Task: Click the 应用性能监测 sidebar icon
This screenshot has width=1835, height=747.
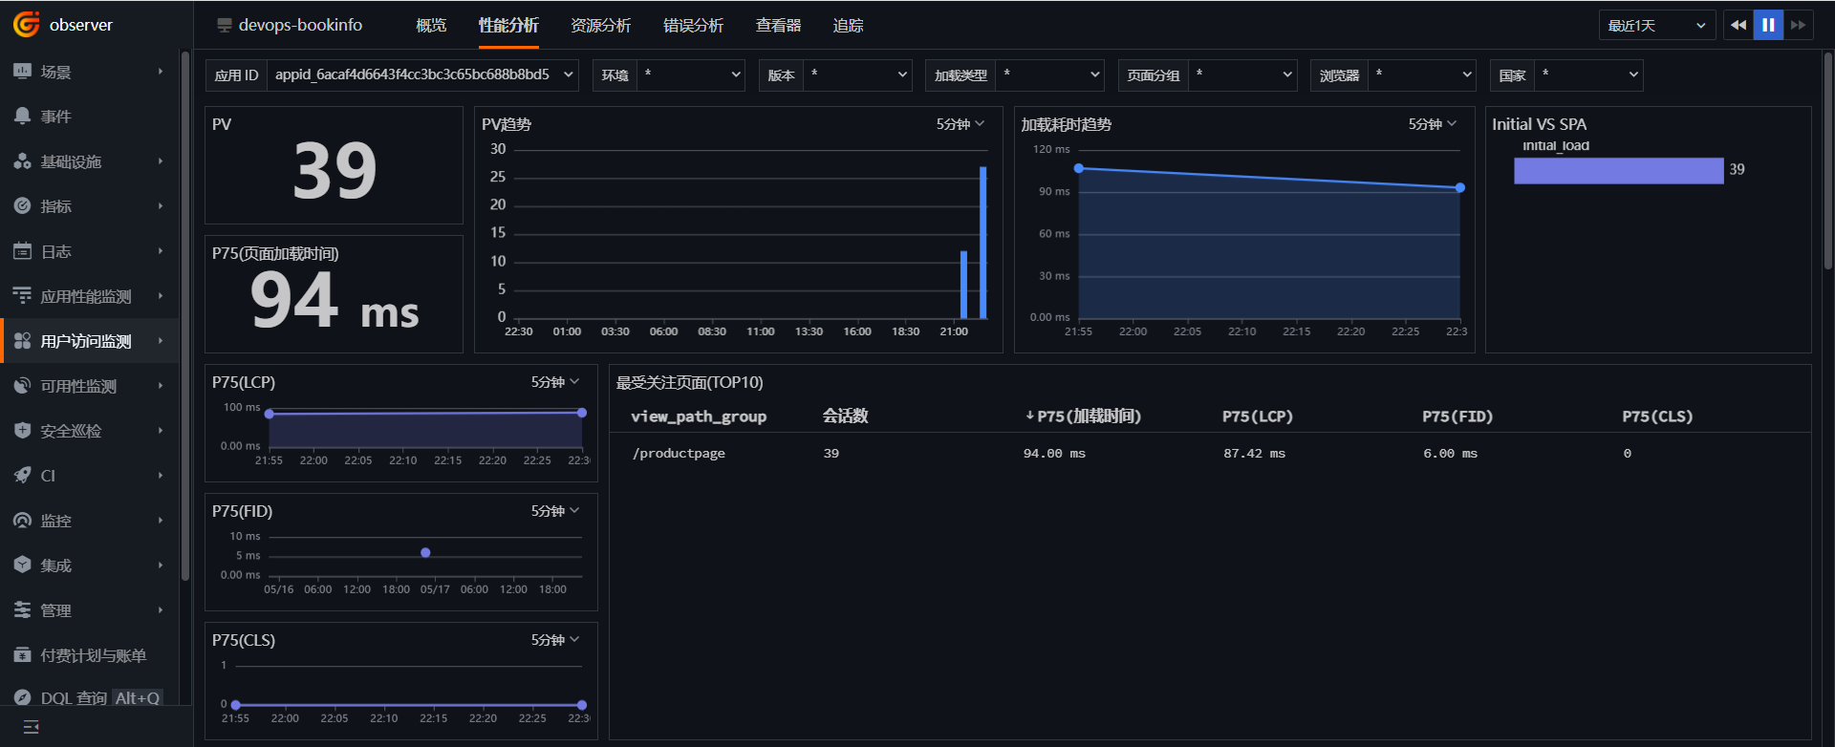Action: 22,296
